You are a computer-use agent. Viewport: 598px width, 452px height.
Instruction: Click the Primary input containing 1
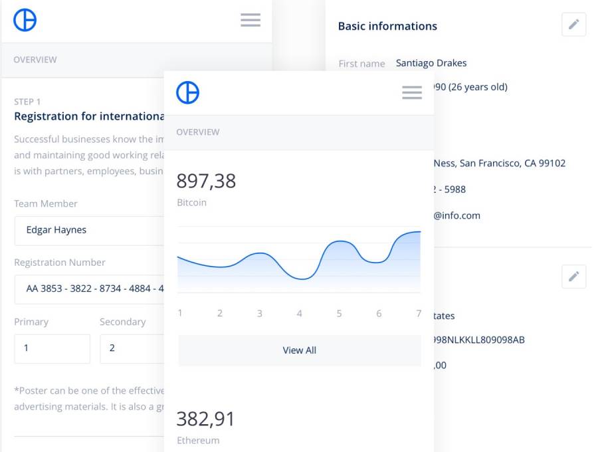point(52,348)
